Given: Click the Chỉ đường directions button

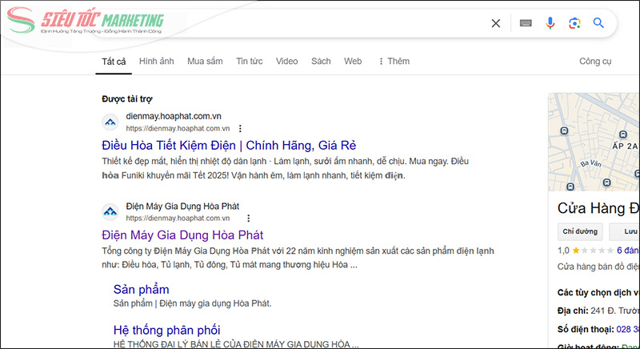Looking at the screenshot, I should point(580,231).
